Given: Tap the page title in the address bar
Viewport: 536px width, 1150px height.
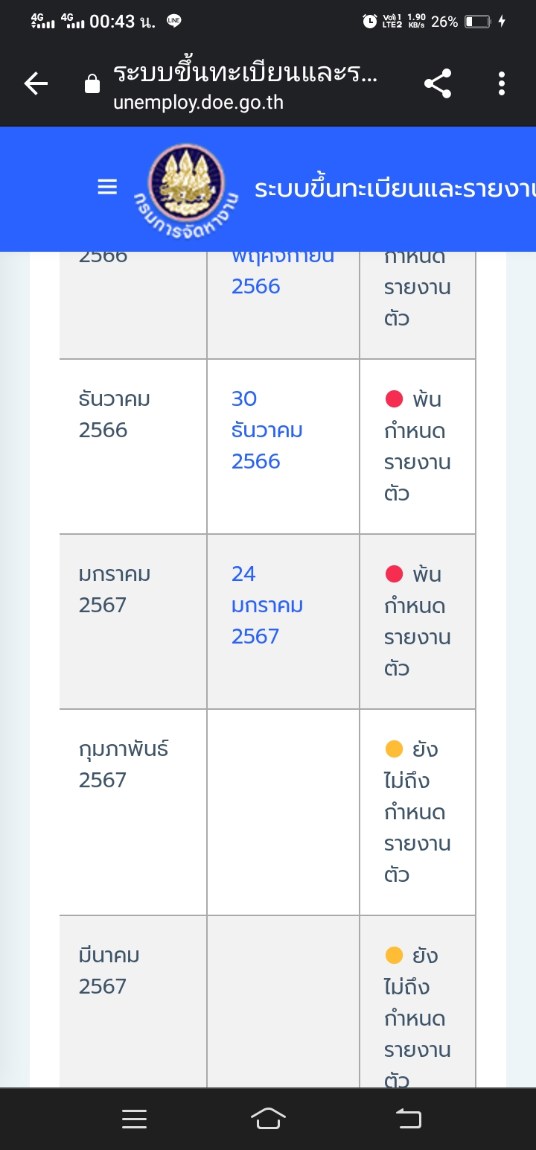Looking at the screenshot, I should (246, 73).
